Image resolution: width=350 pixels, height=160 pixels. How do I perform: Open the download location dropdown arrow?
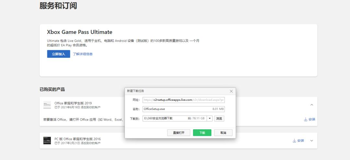coord(210,118)
